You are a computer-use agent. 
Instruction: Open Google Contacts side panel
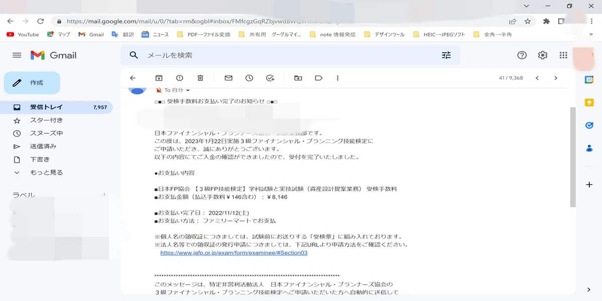(589, 148)
